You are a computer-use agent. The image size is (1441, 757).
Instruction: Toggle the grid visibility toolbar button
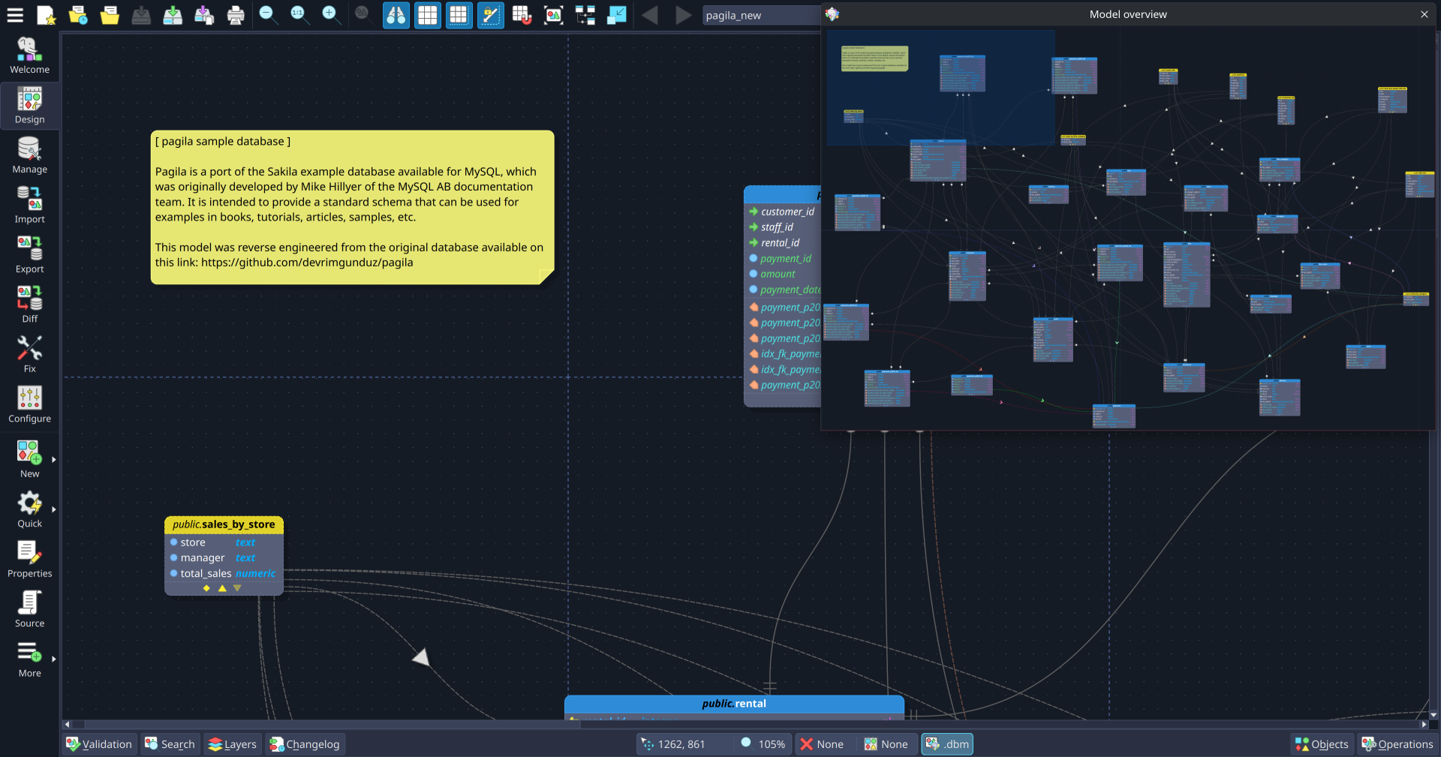click(427, 15)
